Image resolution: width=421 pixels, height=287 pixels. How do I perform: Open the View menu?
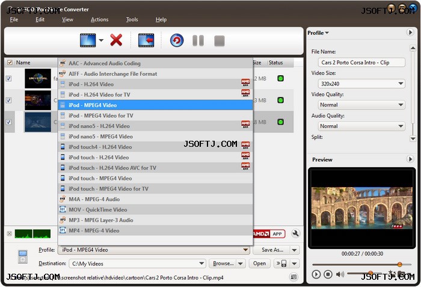click(67, 19)
